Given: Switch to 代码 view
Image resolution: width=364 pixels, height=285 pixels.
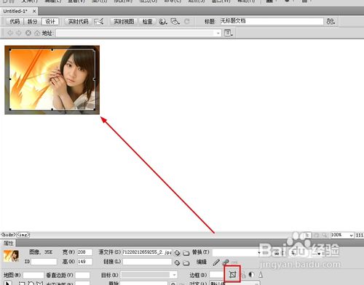Looking at the screenshot, I should [x=15, y=22].
